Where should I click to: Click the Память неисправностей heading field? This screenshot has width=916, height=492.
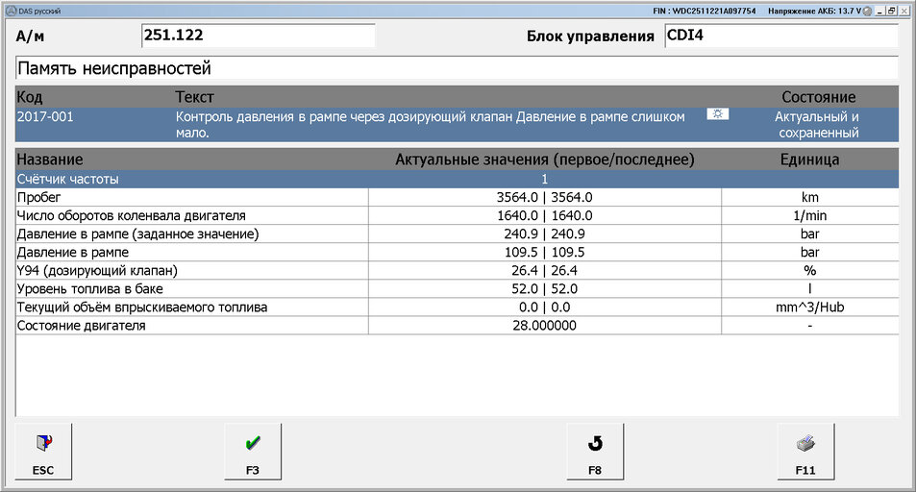pyautogui.click(x=457, y=68)
